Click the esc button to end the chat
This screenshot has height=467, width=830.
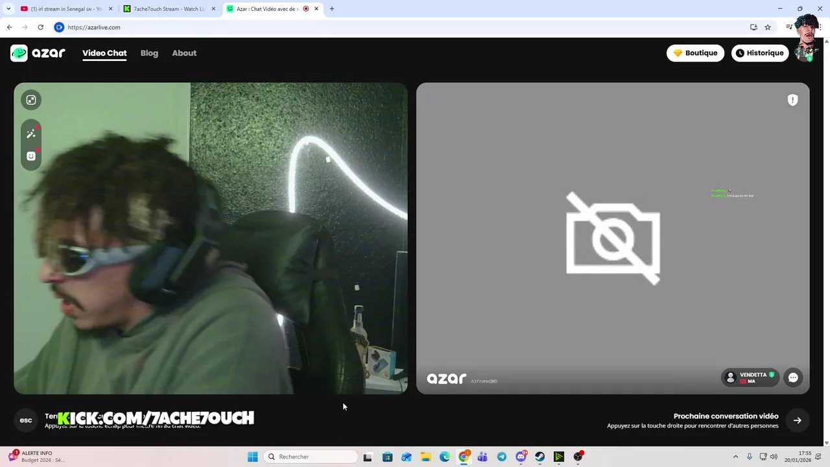(x=26, y=420)
